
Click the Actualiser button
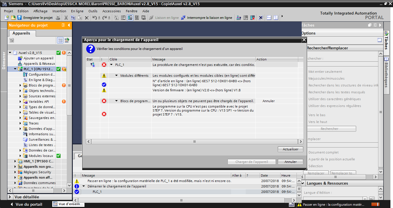(290, 149)
